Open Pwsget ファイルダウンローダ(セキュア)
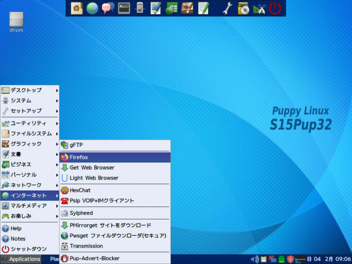The height and width of the screenshot is (264, 352). click(115, 236)
